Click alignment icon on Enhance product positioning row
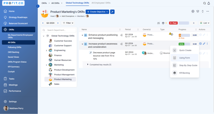Screen dimensions: 214x114 121,35
